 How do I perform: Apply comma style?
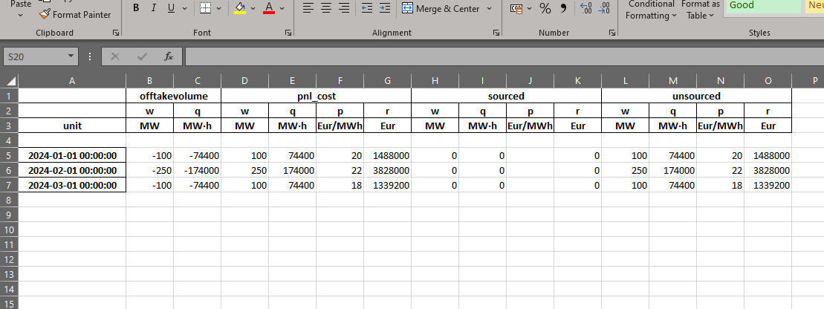(x=563, y=8)
